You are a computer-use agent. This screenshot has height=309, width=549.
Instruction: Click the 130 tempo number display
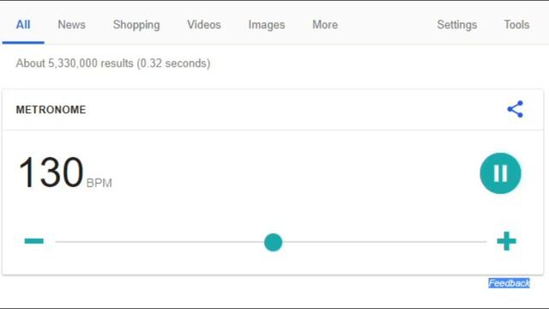pyautogui.click(x=51, y=173)
